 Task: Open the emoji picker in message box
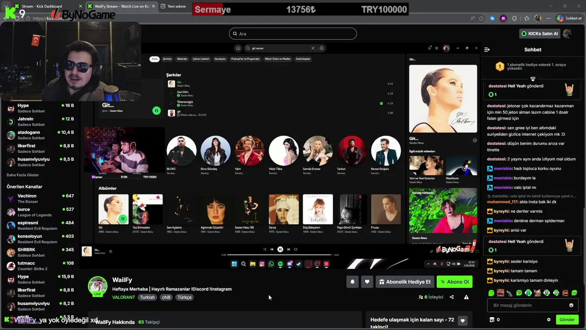point(571,305)
